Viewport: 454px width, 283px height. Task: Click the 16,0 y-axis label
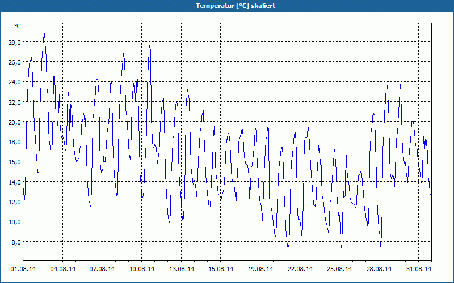point(15,162)
